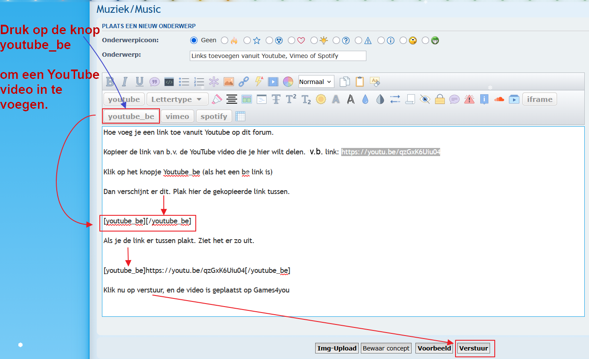Insert a numbered list
This screenshot has height=359, width=589.
tap(199, 81)
